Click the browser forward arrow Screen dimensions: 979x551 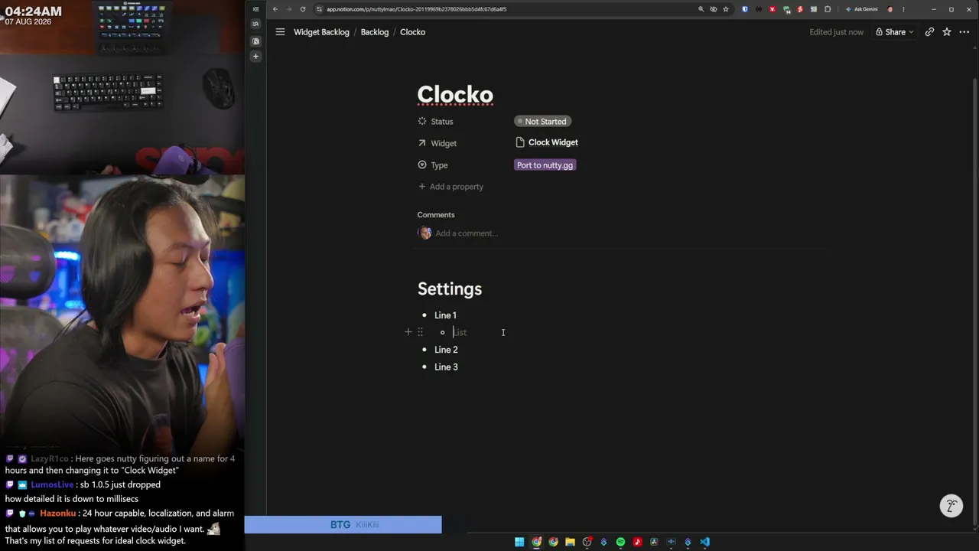click(x=289, y=9)
